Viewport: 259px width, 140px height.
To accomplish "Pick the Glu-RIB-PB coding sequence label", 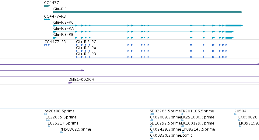I will coord(86,54).
